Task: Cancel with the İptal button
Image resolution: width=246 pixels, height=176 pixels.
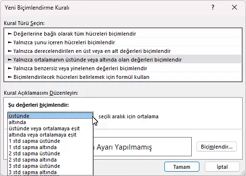Action: click(x=222, y=167)
